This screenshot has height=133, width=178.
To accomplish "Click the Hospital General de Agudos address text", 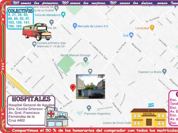I will coord(32,113).
